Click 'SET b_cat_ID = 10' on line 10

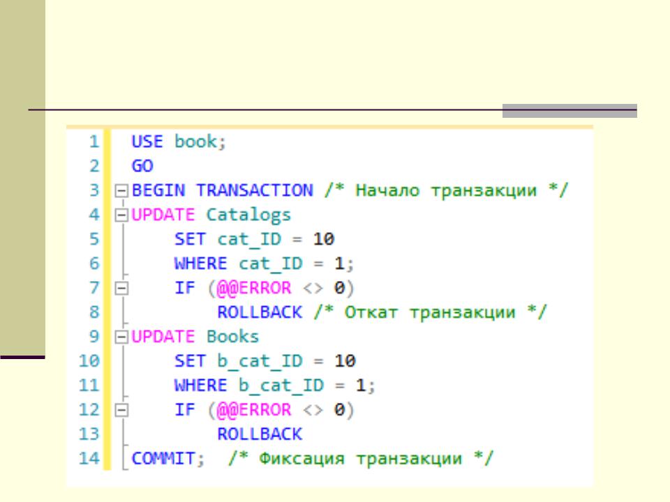pyautogui.click(x=265, y=361)
